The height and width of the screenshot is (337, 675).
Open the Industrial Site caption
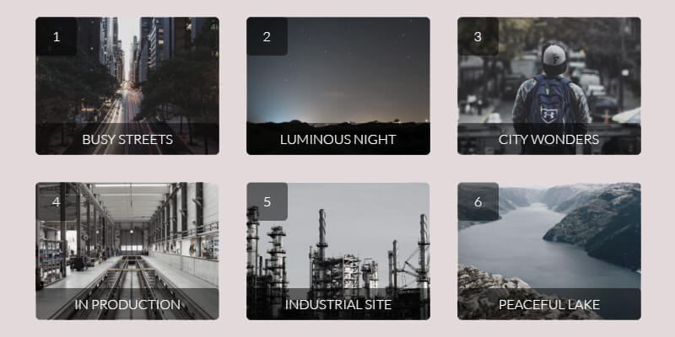(x=338, y=304)
